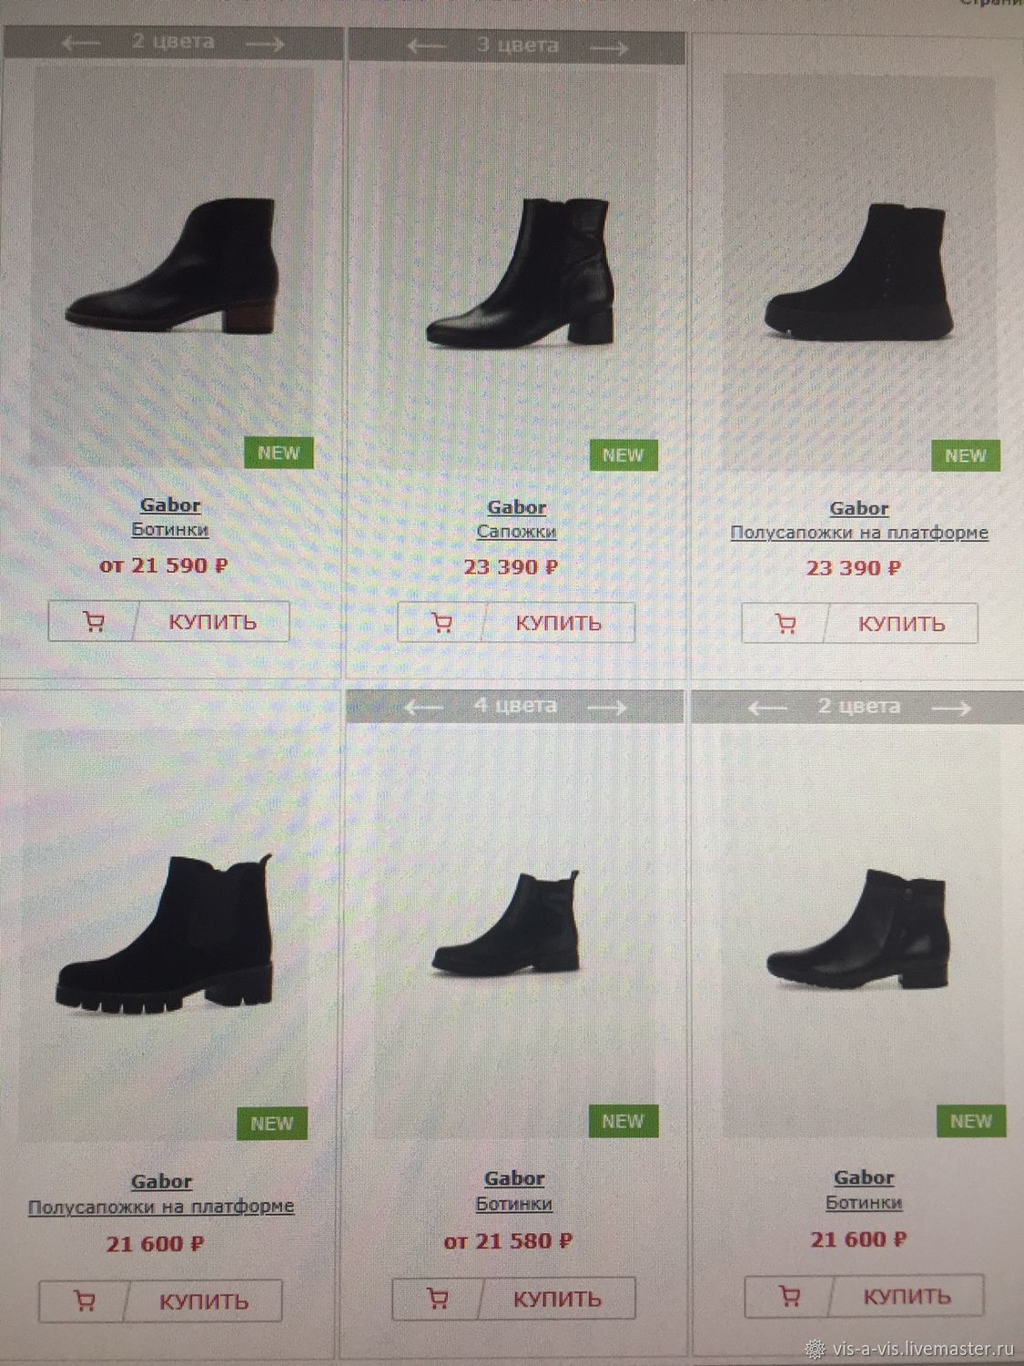Open Gabor brand link above Сапожки
1024x1366 pixels.
point(516,507)
